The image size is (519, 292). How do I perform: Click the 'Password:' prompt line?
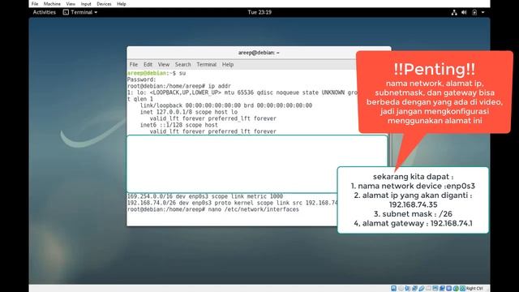tap(142, 79)
